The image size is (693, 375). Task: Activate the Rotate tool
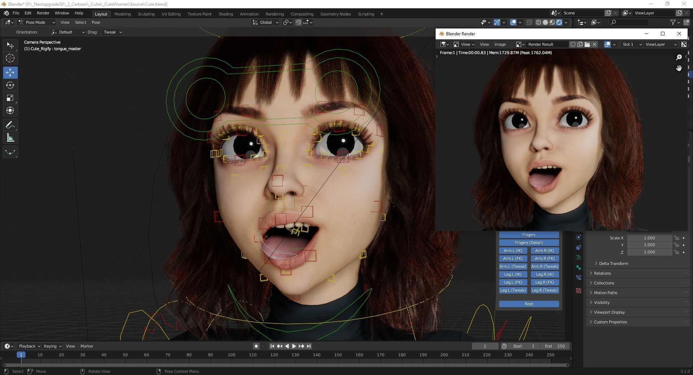[x=10, y=85]
